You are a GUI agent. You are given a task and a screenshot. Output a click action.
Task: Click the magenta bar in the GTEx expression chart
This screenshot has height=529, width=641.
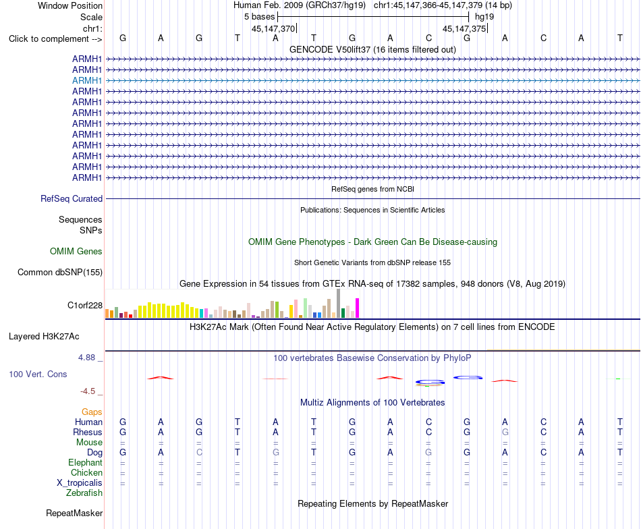(358, 308)
